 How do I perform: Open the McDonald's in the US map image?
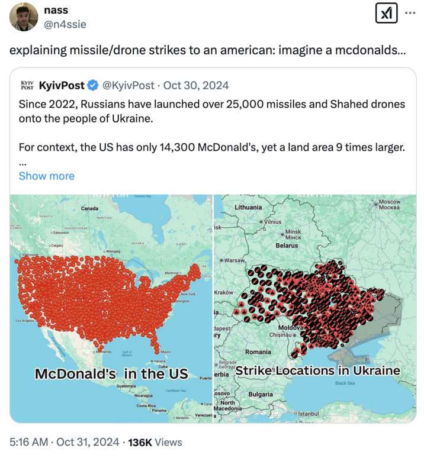pyautogui.click(x=111, y=308)
